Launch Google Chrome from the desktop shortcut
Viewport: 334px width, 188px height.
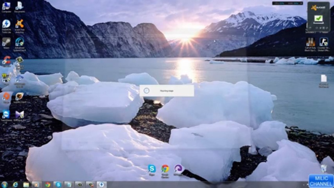pyautogui.click(x=165, y=171)
